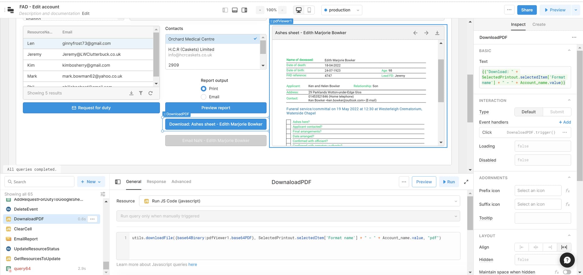Refresh the resources table
This screenshot has height=275, width=583.
(x=151, y=93)
